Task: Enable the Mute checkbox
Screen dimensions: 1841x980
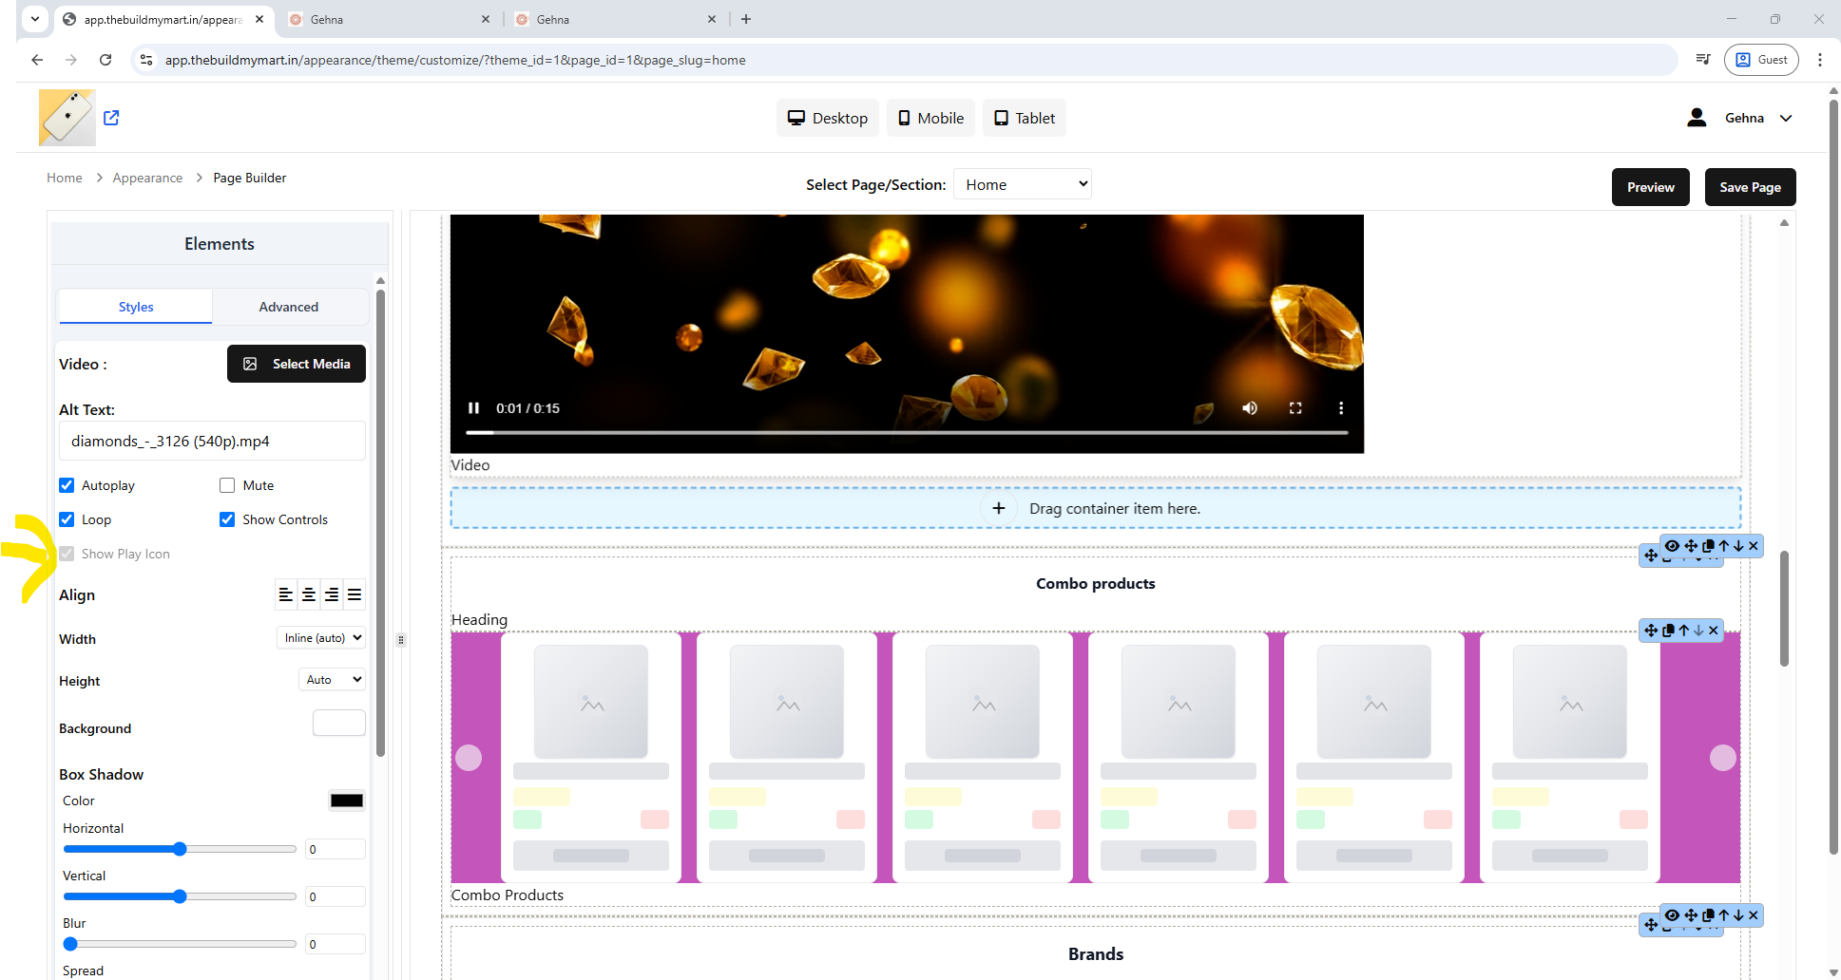Action: 227,485
